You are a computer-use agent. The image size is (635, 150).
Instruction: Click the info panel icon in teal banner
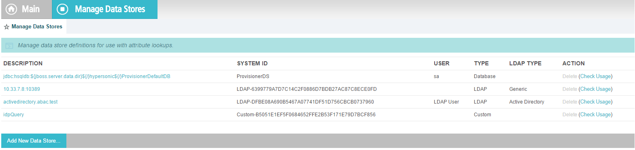[9, 45]
